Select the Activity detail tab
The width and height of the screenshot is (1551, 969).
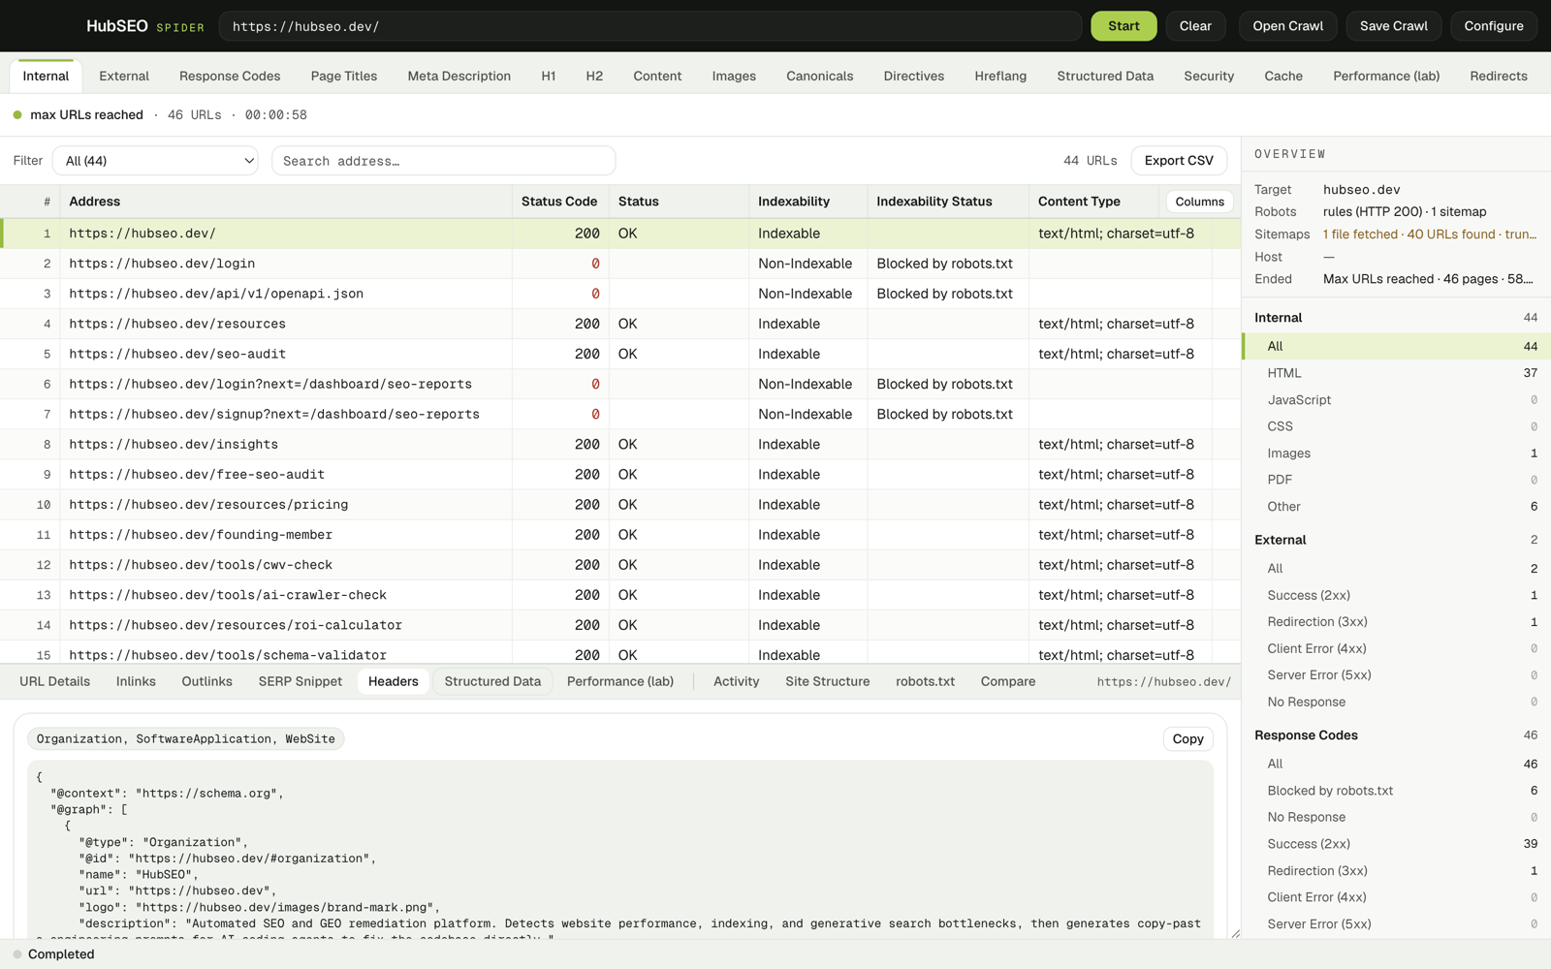click(x=736, y=681)
